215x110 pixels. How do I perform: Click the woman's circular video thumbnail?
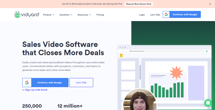(x=140, y=100)
